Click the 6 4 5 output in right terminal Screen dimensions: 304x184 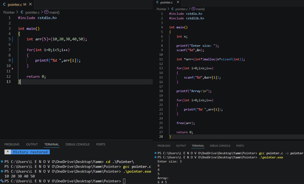[x=162, y=182]
